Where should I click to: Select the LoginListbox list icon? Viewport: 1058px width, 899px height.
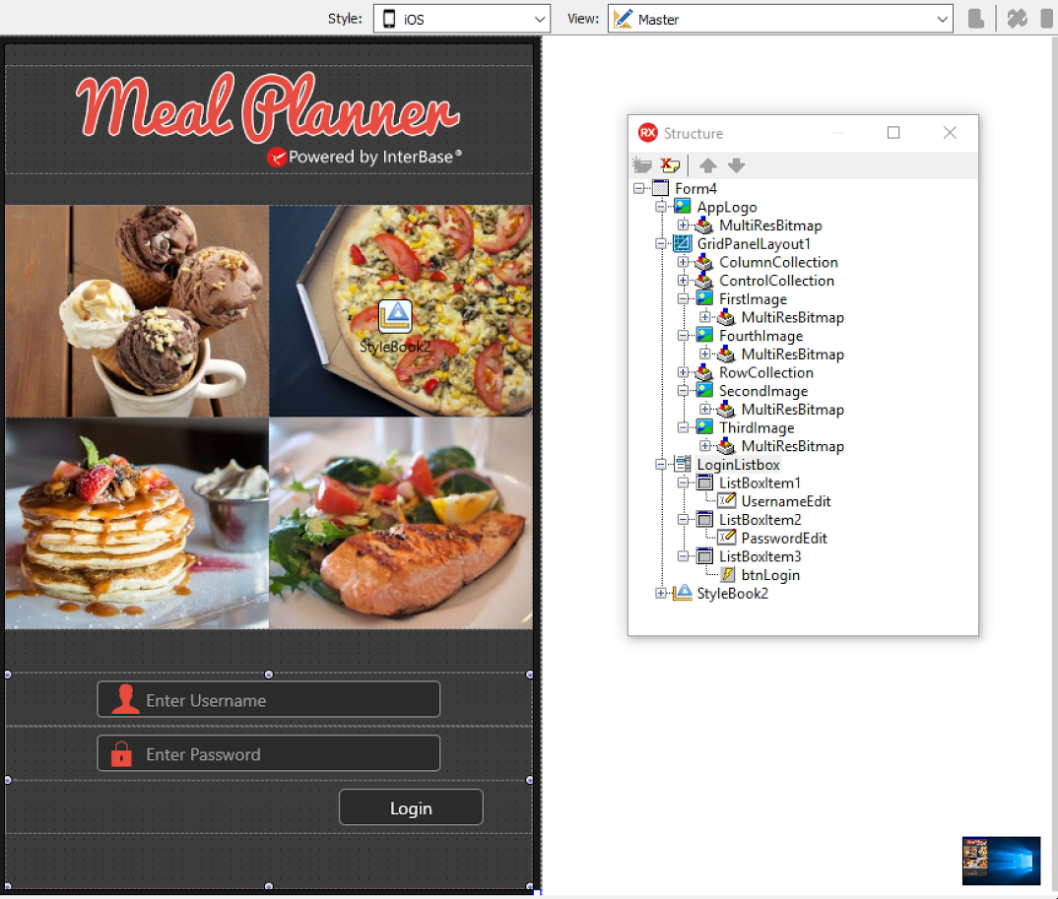[683, 464]
